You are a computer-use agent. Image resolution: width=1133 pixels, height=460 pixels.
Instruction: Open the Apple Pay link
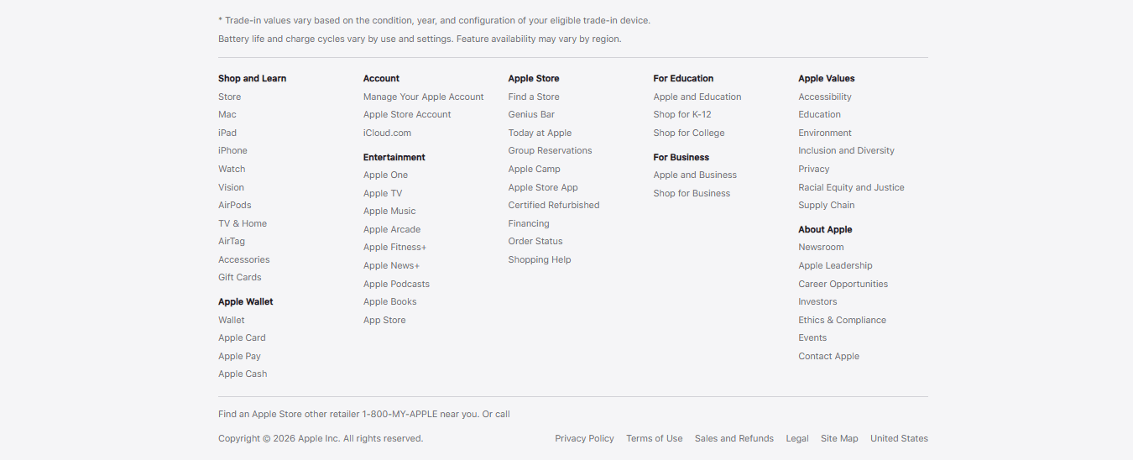point(239,356)
